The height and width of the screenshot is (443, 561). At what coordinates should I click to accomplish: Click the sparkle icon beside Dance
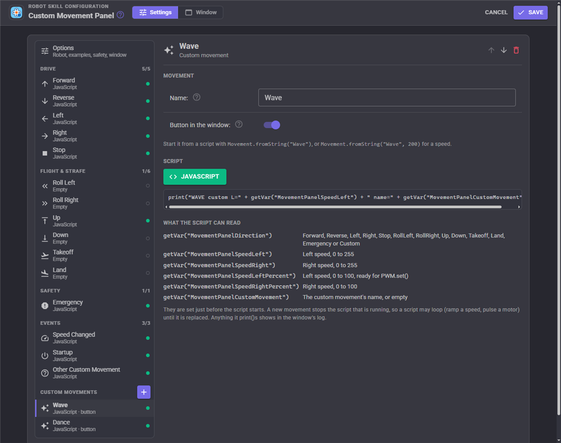tap(45, 426)
